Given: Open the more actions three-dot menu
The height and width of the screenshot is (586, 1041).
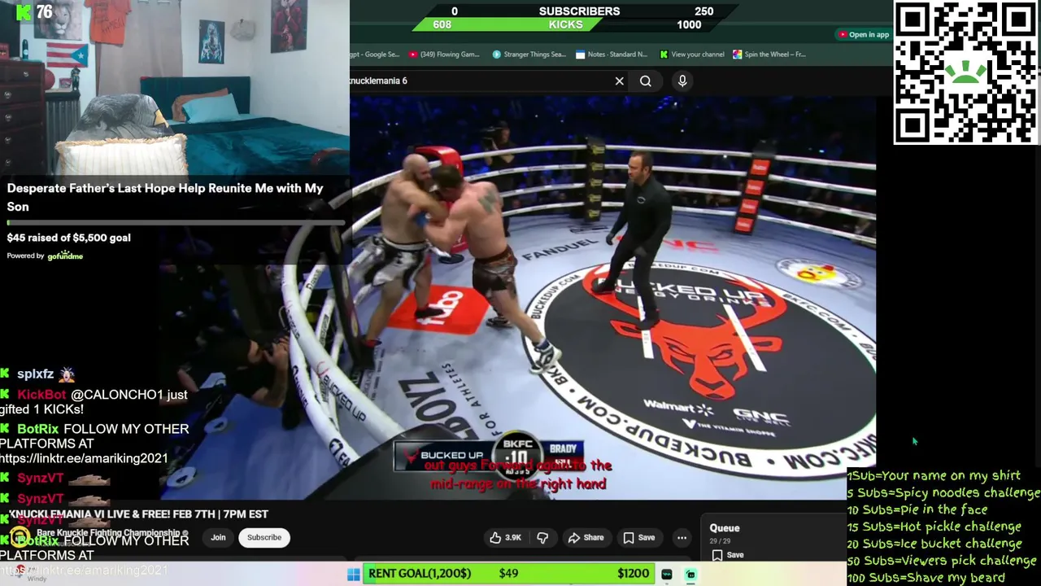Looking at the screenshot, I should 682,537.
